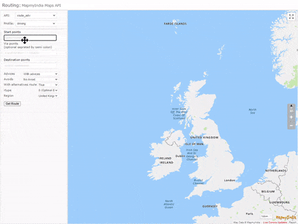Image resolution: width=298 pixels, height=224 pixels.
Task: Focus the Start points input field
Action: (x=30, y=38)
